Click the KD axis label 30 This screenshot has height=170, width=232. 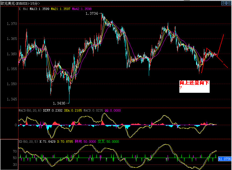point(15,164)
